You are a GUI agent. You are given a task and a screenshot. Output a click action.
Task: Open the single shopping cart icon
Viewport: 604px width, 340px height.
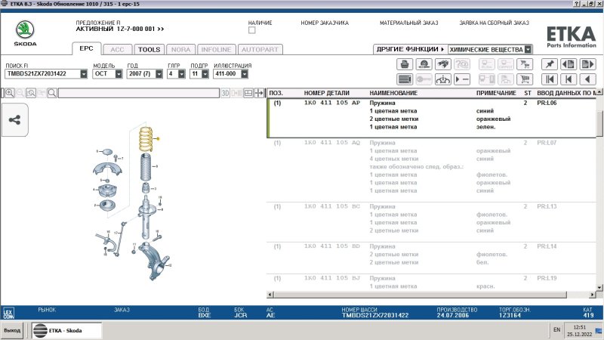coord(525,79)
